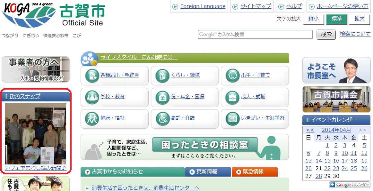Click the 高齢・介護 wheelchair icon
Image resolution: width=373 pixels, height=191 pixels.
click(x=162, y=118)
